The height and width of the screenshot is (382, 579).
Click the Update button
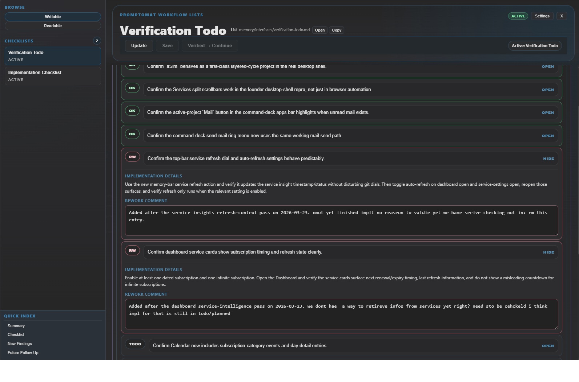pos(139,46)
